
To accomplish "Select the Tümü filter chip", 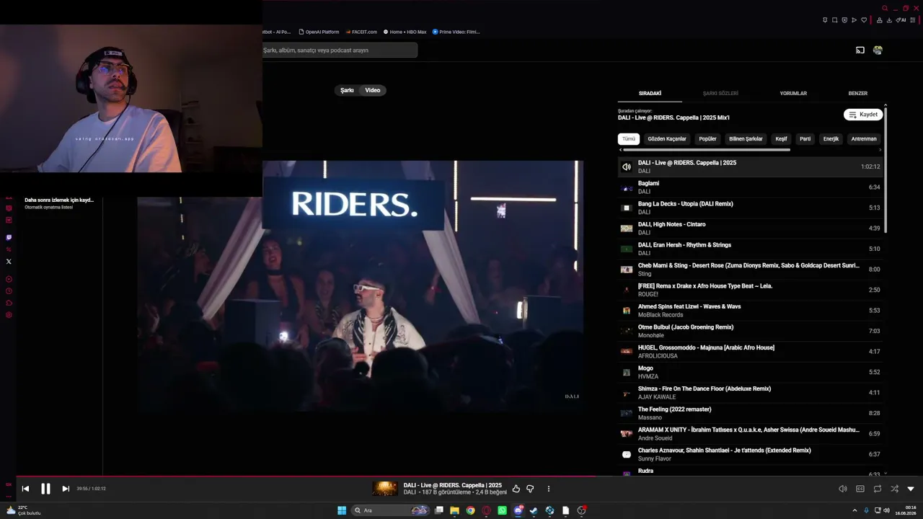I will point(629,139).
